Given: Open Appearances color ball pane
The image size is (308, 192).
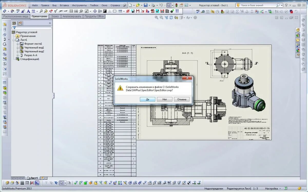Looking at the screenshot, I should coord(298,50).
